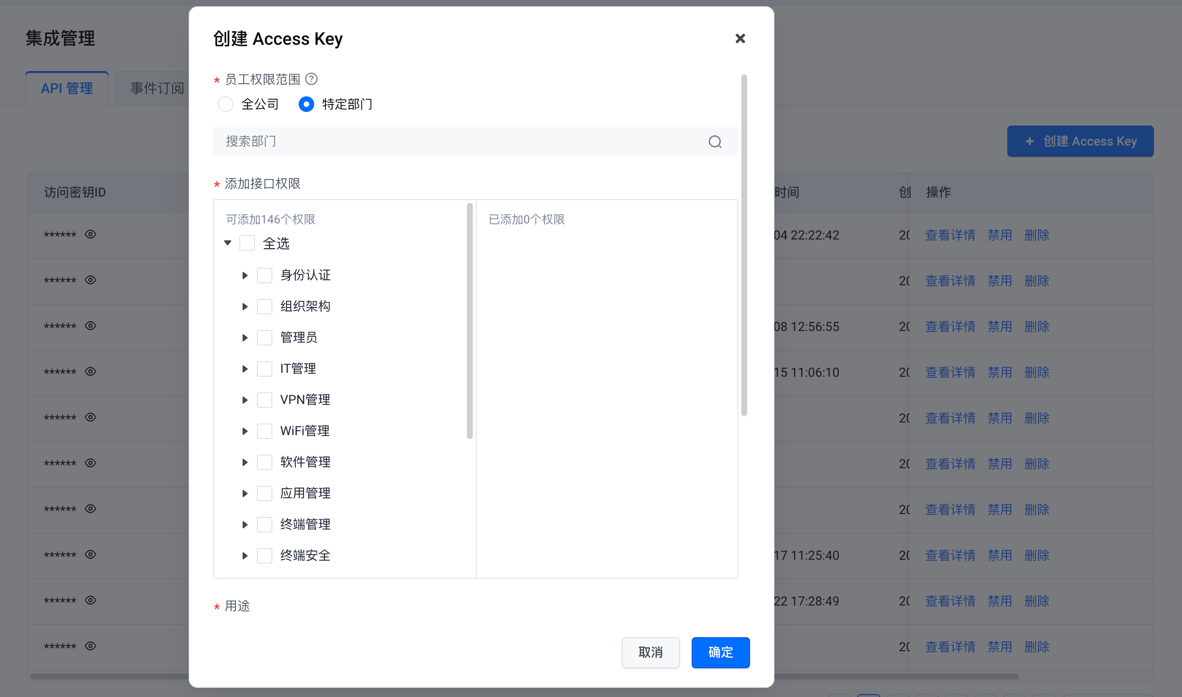Switch to the 事件订阅 tab
The width and height of the screenshot is (1182, 697).
point(157,89)
